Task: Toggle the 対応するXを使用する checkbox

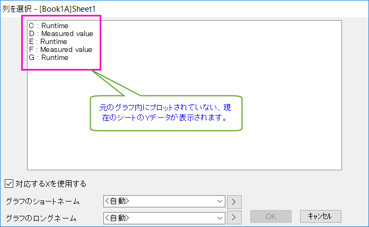Action: (9, 184)
